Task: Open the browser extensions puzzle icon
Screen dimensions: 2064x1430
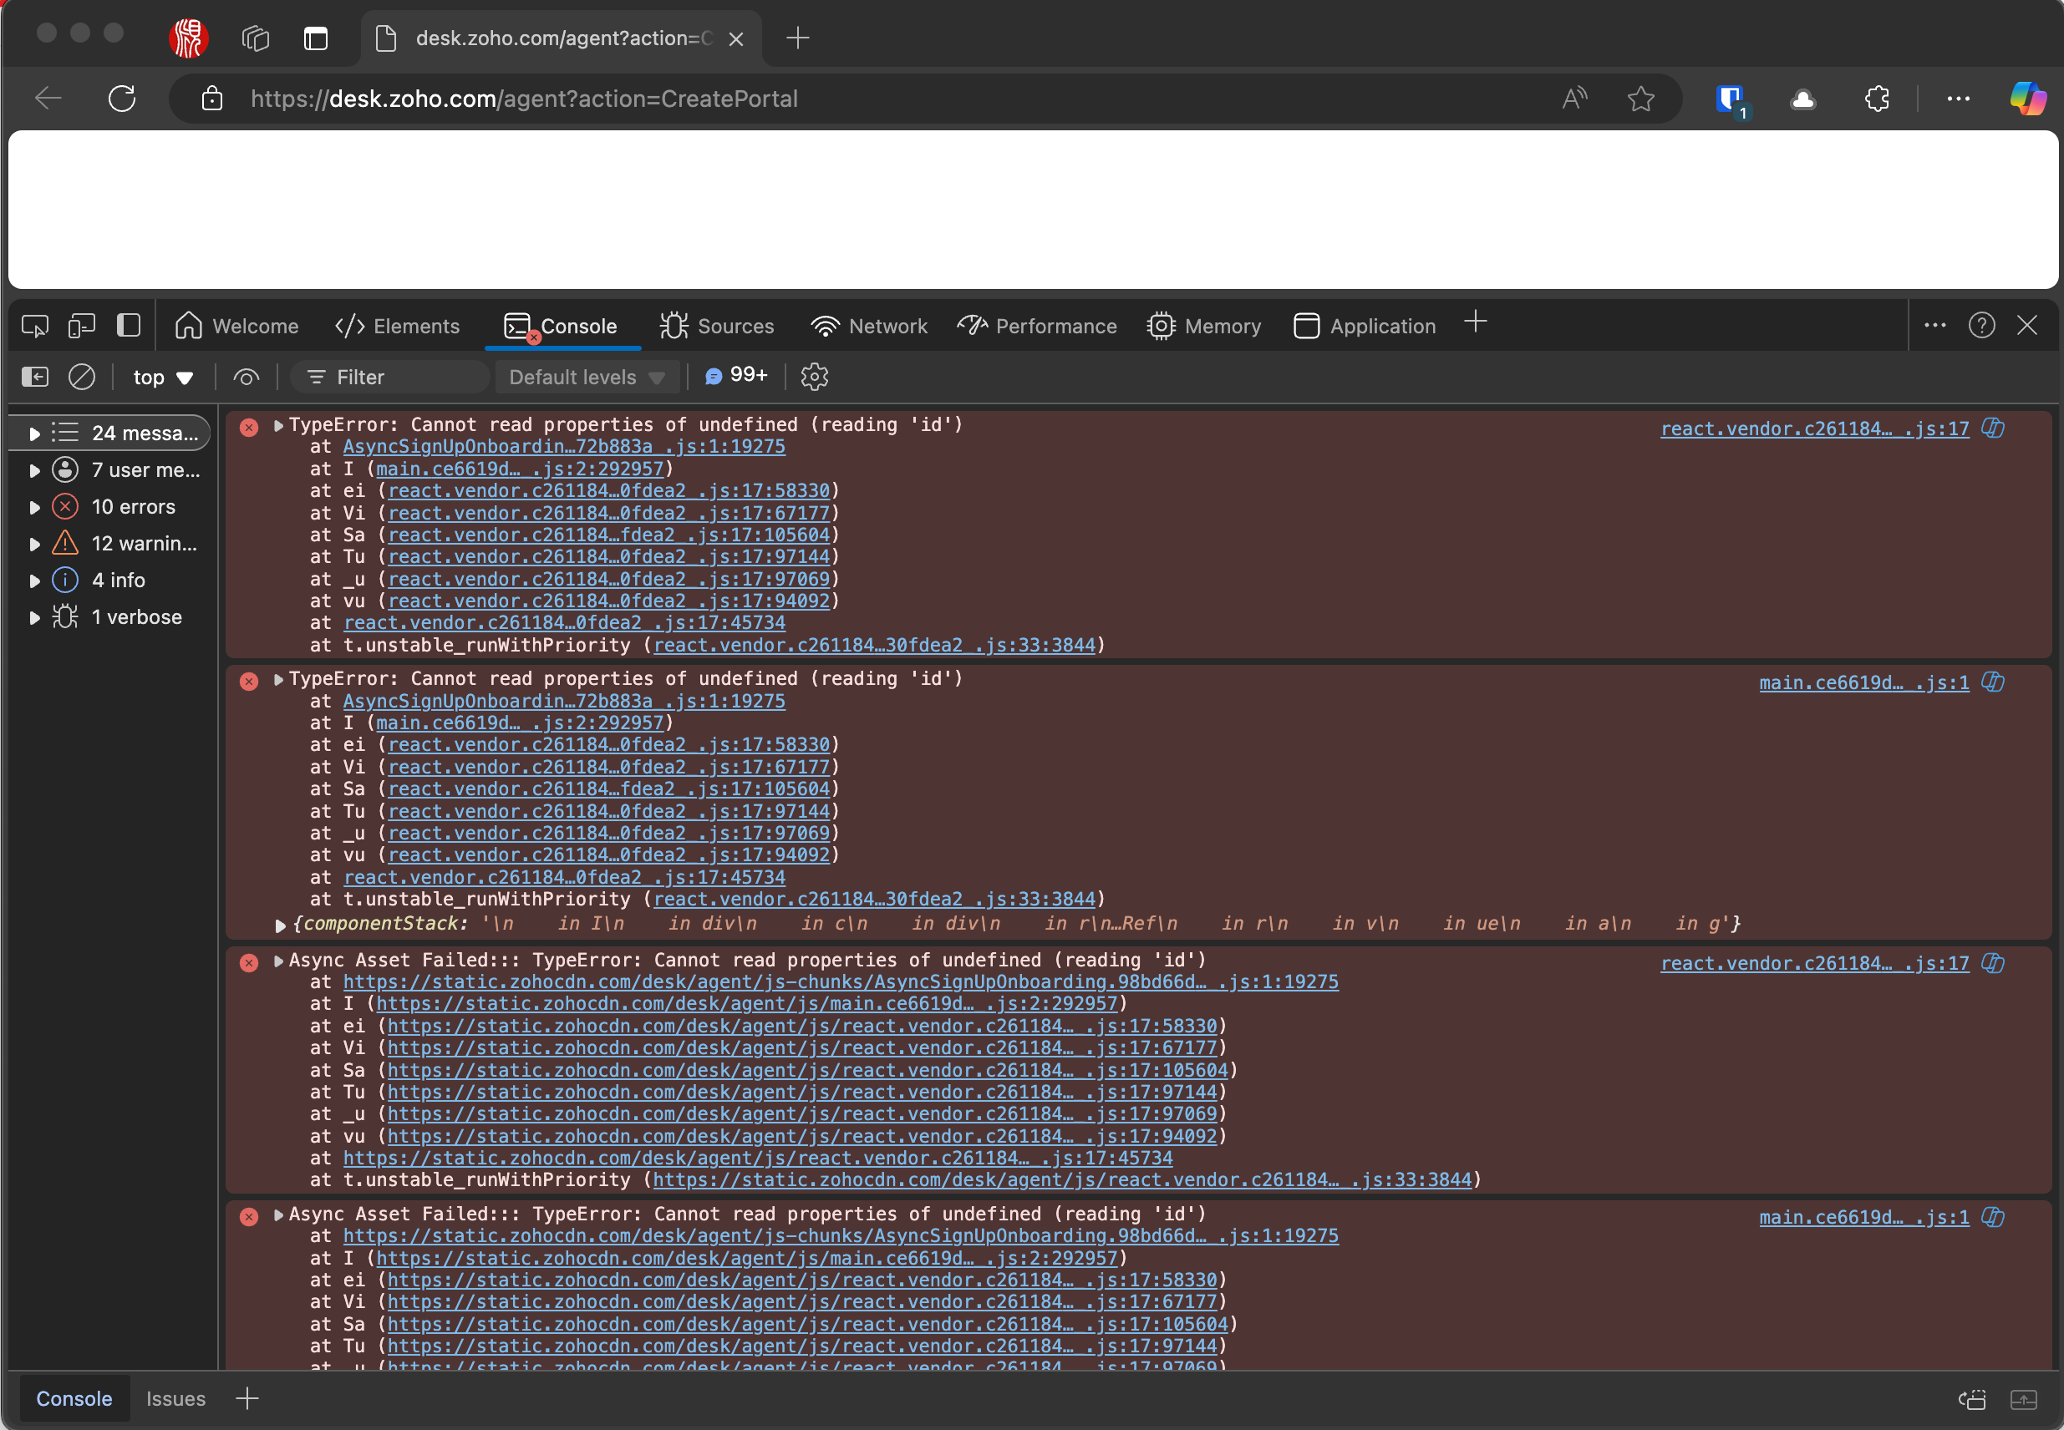Action: coord(1877,99)
